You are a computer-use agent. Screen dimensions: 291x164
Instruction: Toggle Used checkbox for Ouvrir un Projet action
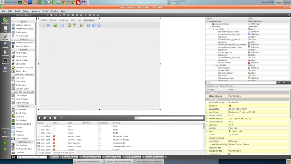(54, 140)
